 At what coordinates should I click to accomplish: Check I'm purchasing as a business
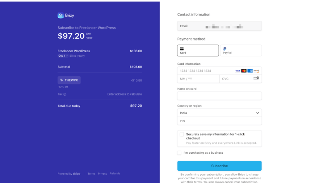(179, 153)
